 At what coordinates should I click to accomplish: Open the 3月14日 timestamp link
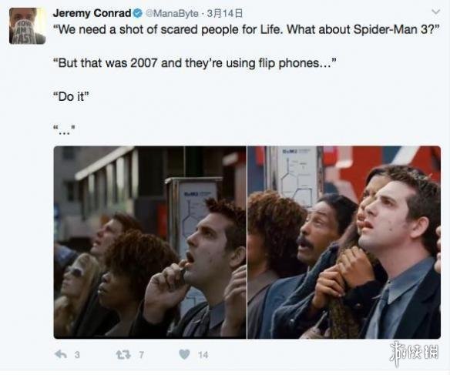[225, 13]
